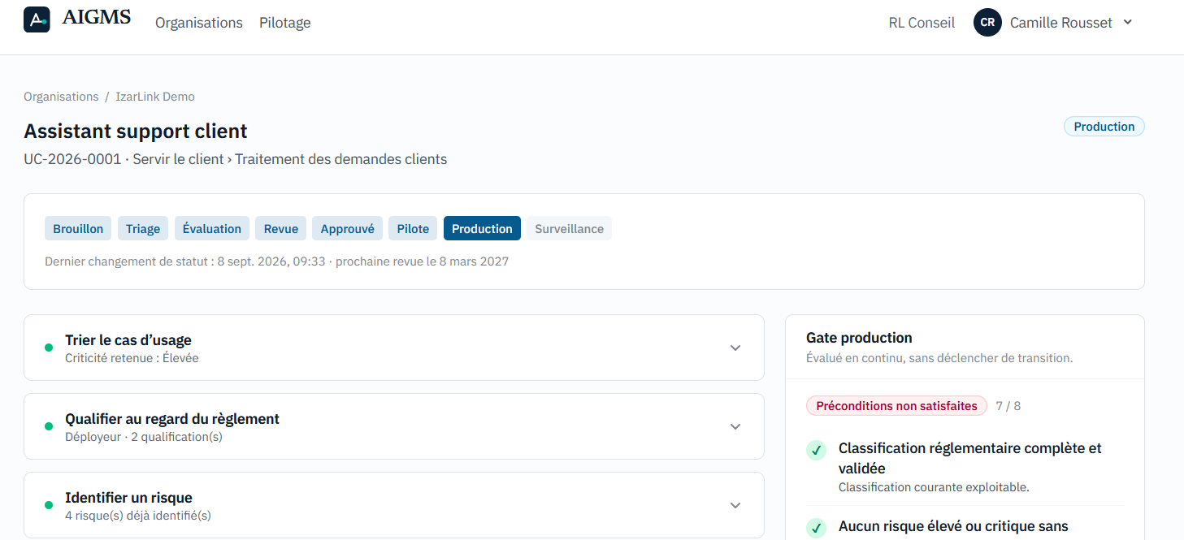Click the Production badge beside the title
The width and height of the screenshot is (1184, 540).
coord(1104,126)
